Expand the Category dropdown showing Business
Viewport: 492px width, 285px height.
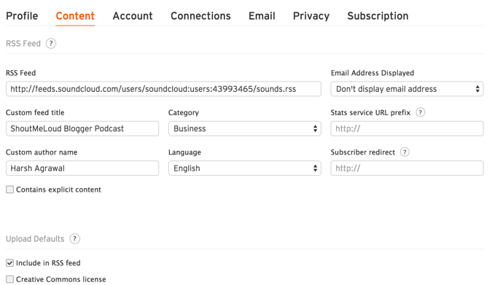[244, 129]
